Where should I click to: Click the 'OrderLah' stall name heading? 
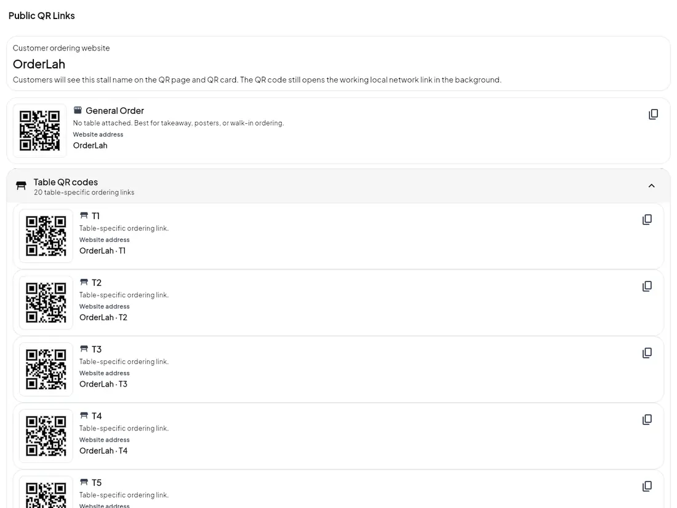coord(39,64)
